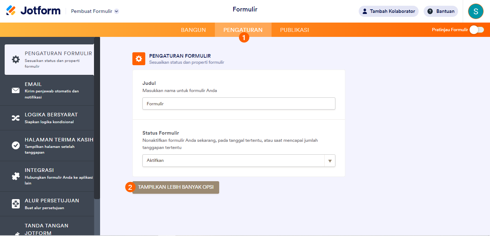The image size is (490, 236).
Task: Click the 'Judul' label
Action: coord(149,83)
